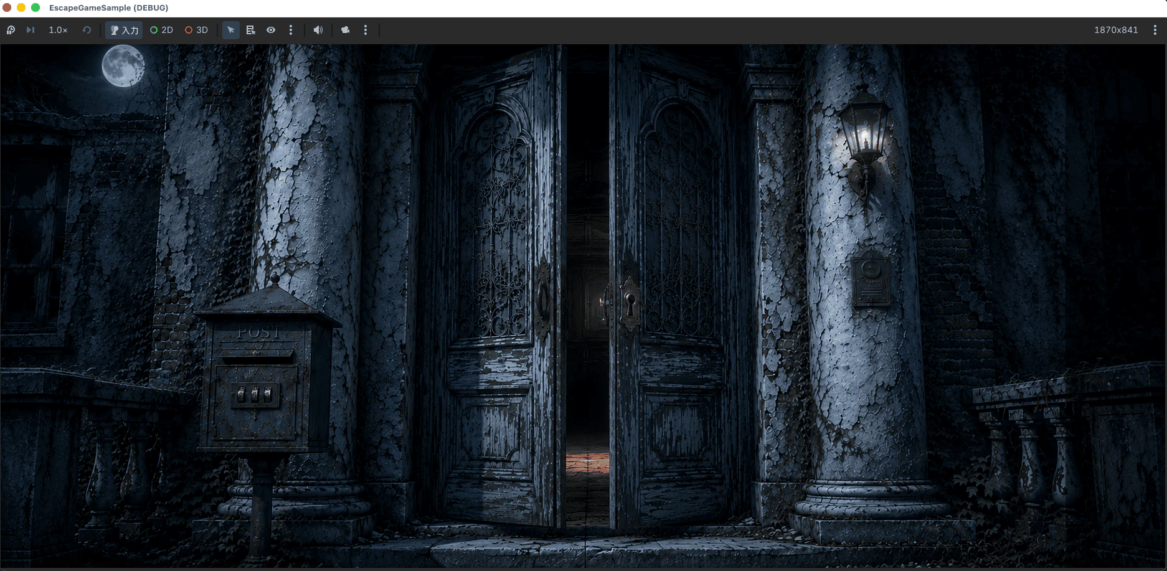Open window options menu beside 1870x841
The image size is (1167, 571).
tap(1155, 30)
